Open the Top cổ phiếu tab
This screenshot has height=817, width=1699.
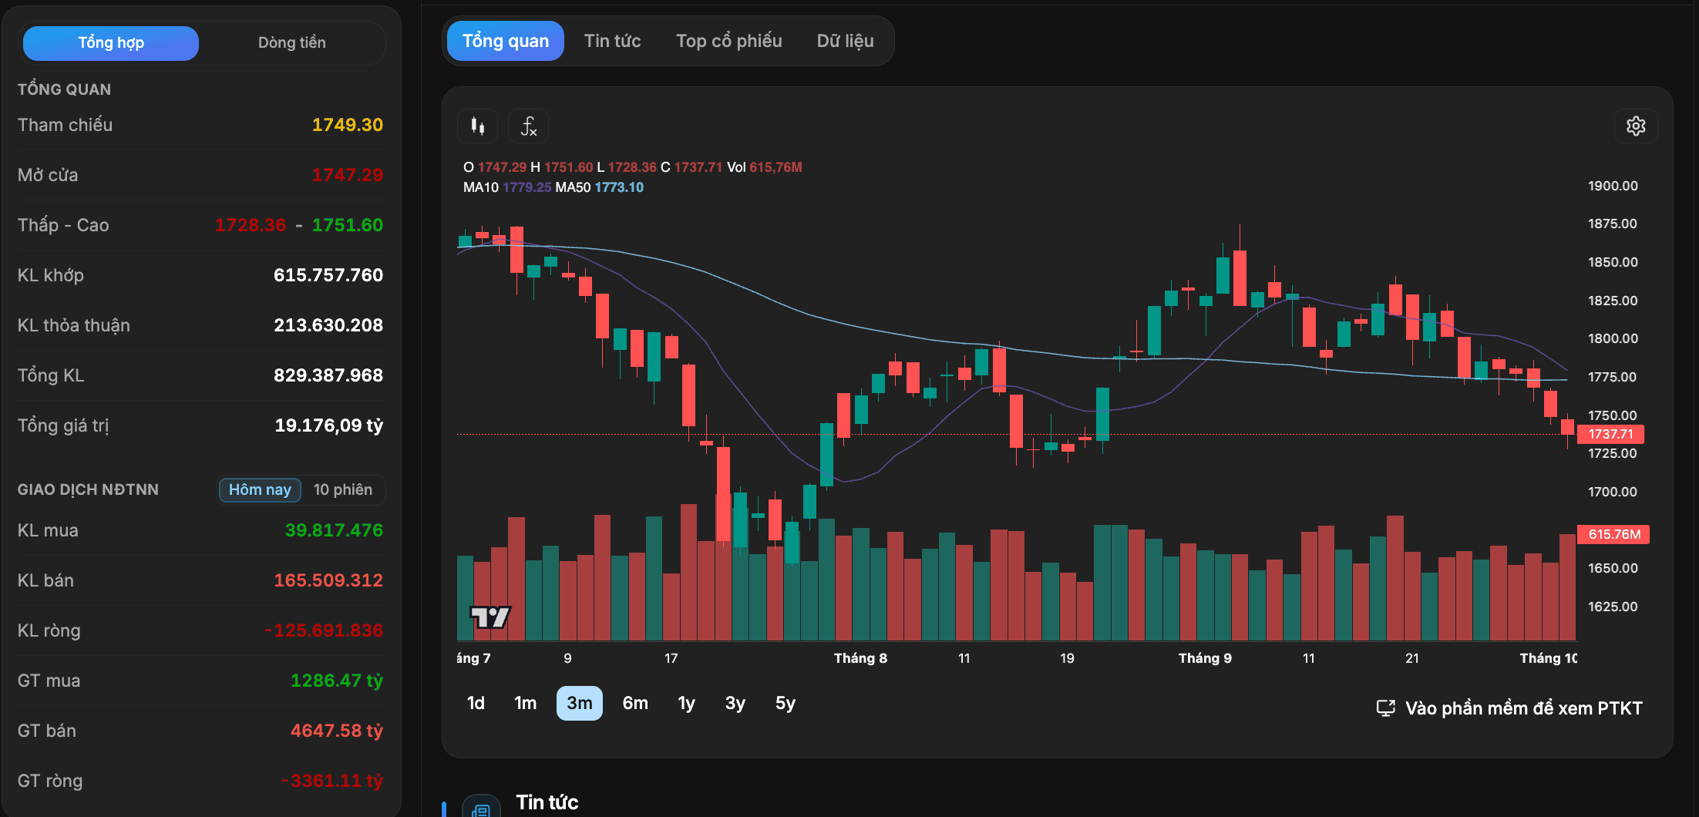pyautogui.click(x=729, y=41)
